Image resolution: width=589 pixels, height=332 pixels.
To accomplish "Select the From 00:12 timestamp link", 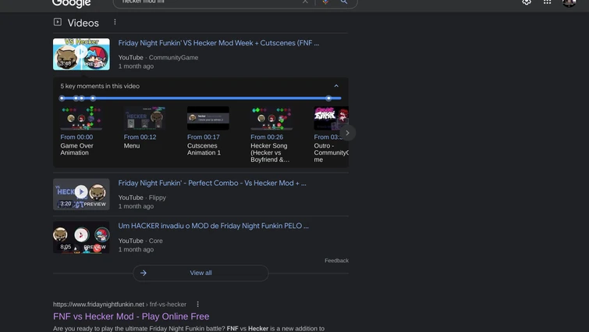I will pos(140,137).
